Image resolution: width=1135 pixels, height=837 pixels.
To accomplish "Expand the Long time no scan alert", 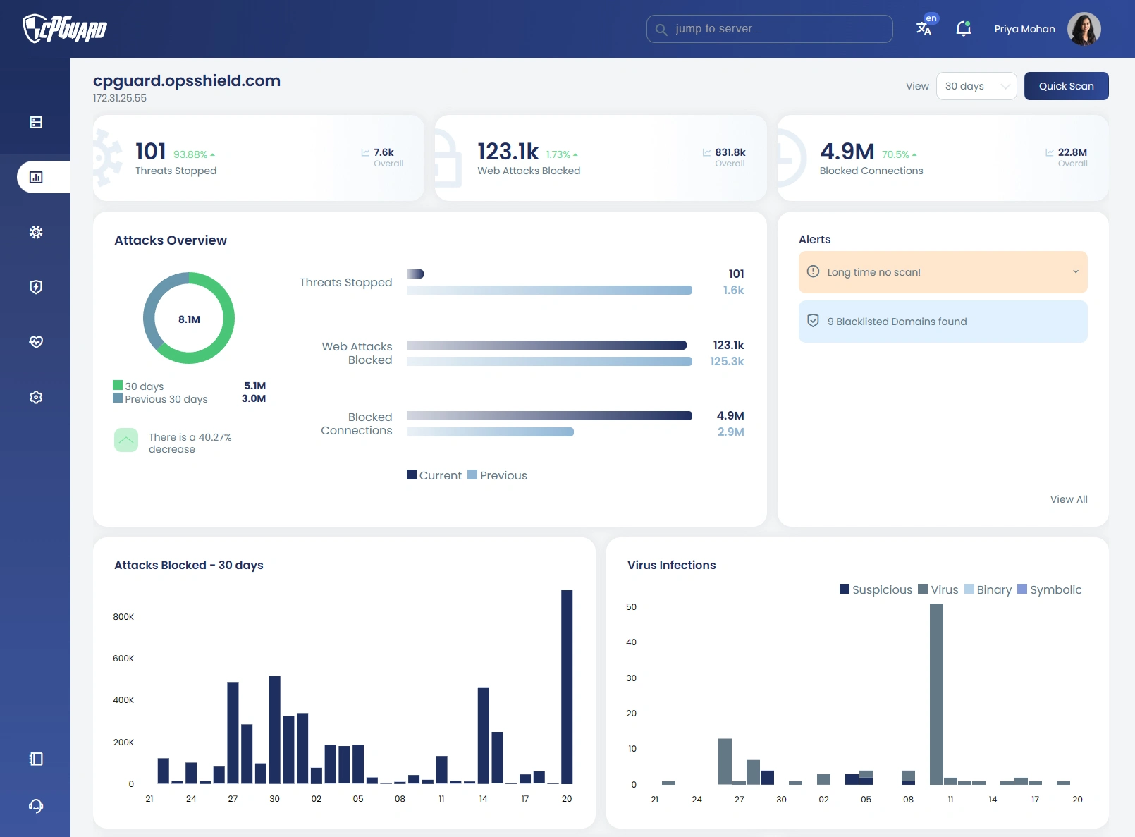I will pos(1076,272).
